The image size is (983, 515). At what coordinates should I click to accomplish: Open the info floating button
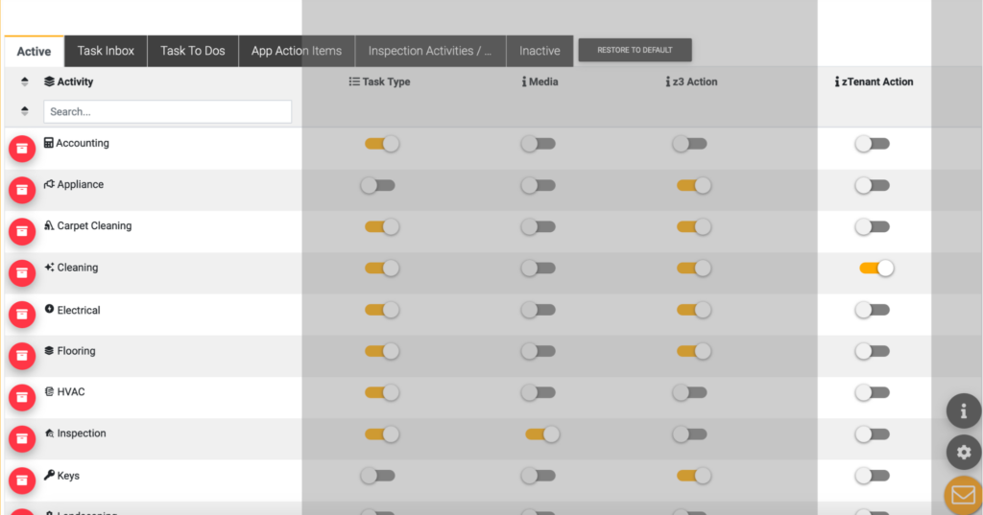coord(964,411)
